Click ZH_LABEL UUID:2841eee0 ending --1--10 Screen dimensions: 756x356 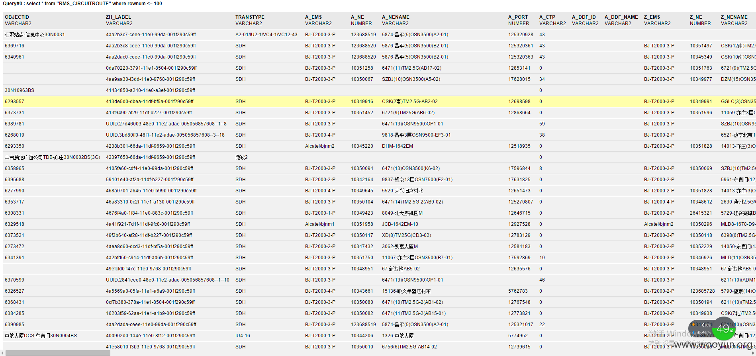point(168,280)
